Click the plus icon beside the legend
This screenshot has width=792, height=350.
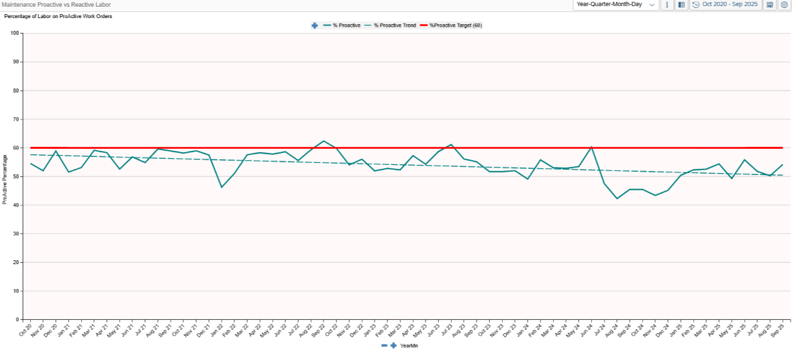(314, 25)
